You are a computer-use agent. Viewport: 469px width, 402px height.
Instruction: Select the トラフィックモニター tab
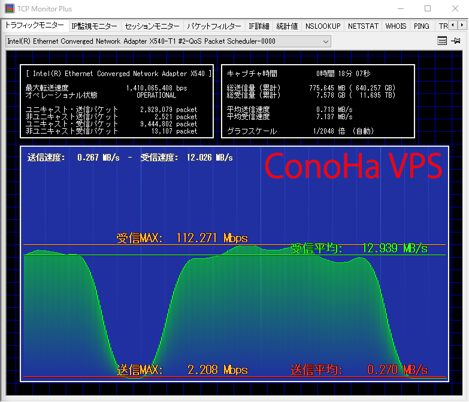click(x=34, y=26)
